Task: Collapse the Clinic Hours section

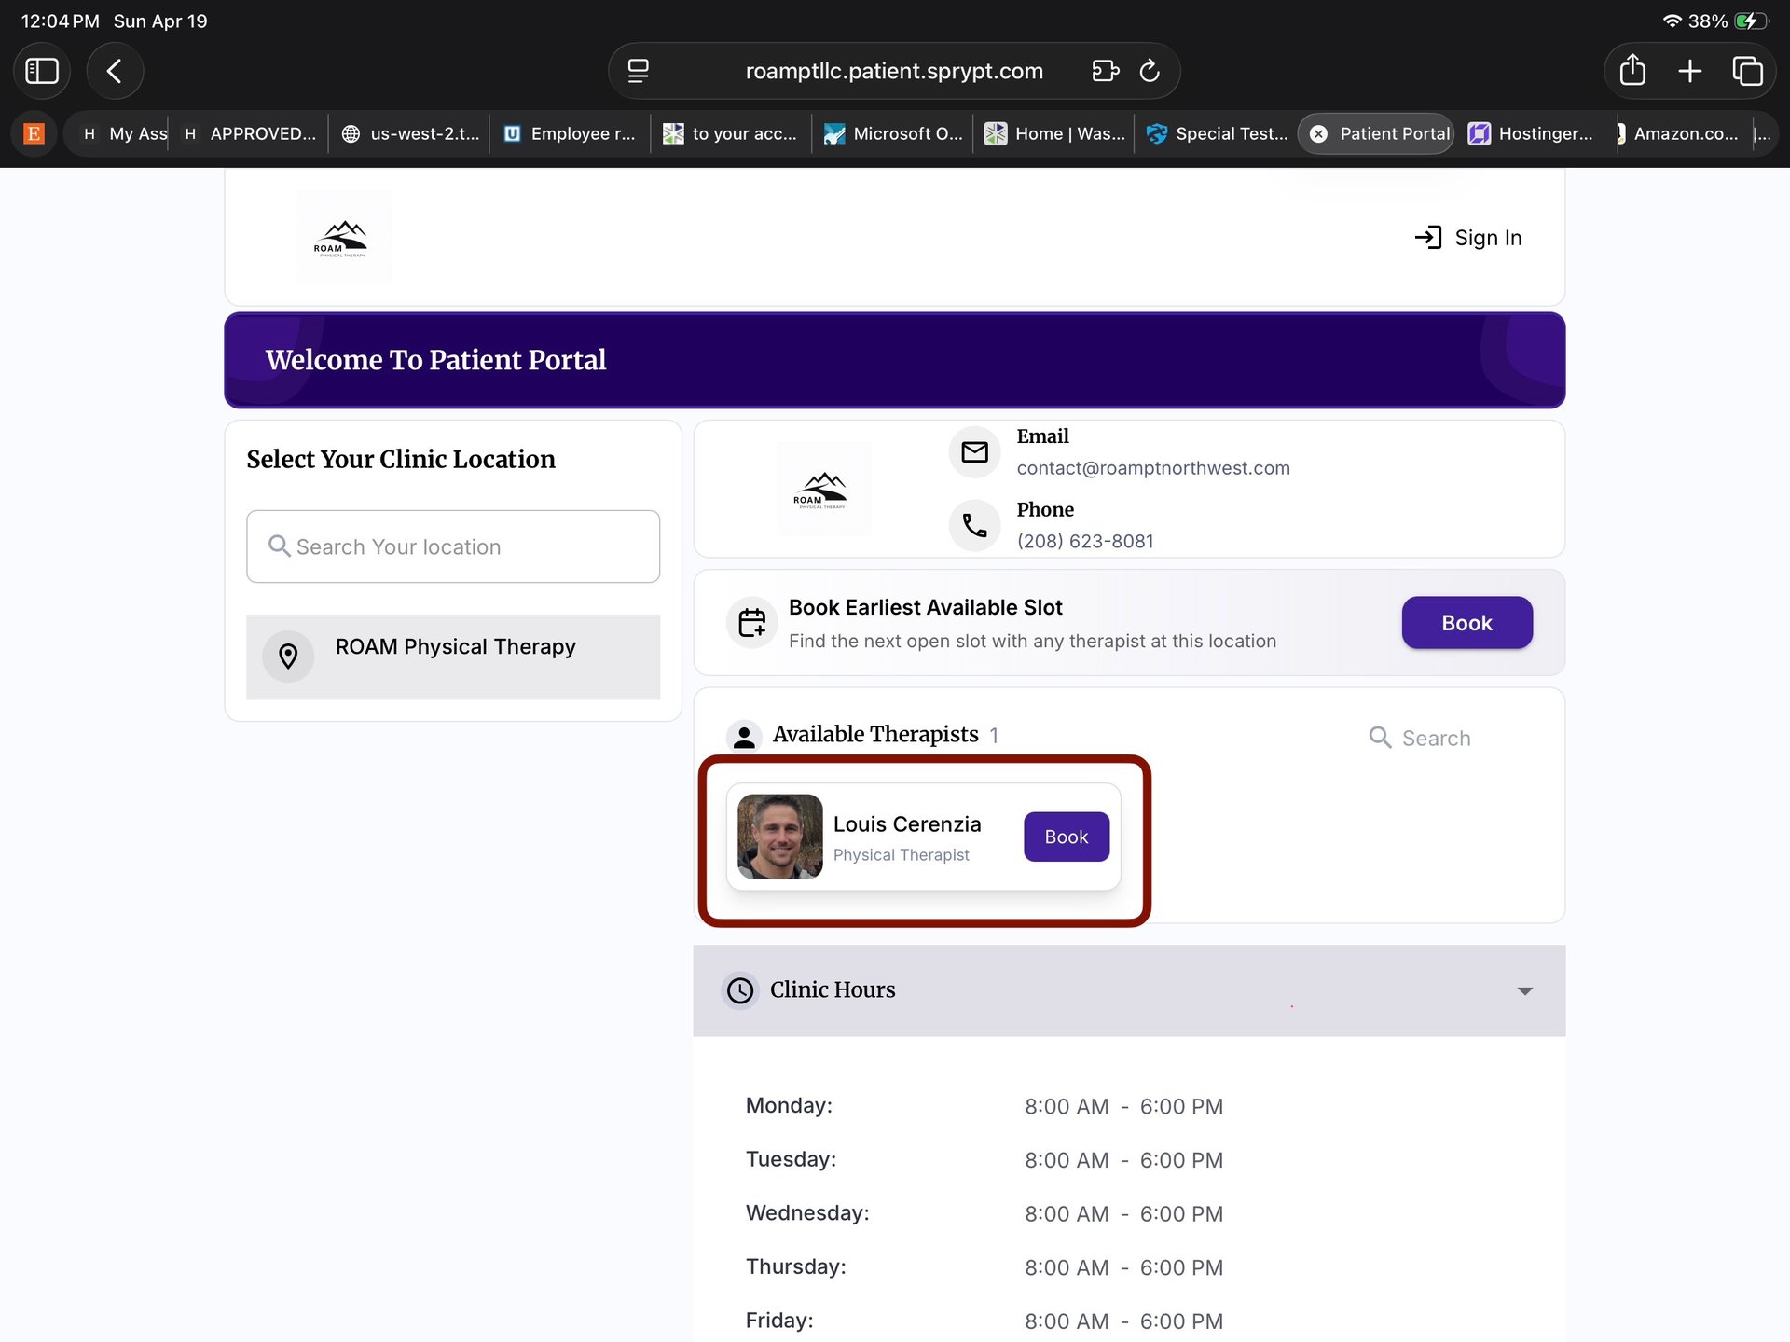Action: [832, 990]
